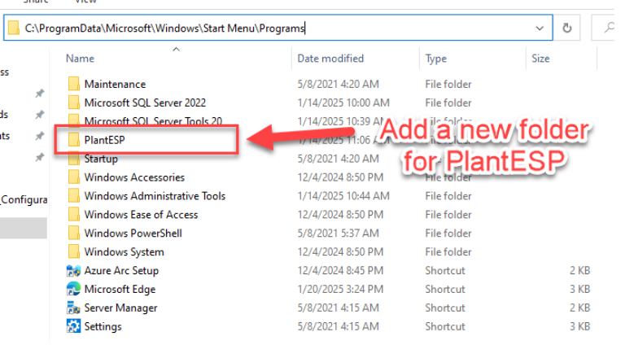
Task: Click Windows PowerShell File folder type
Action: point(448,233)
